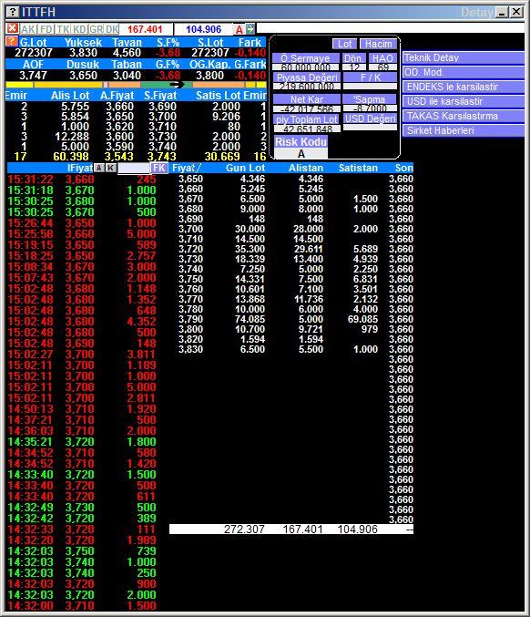Switch to the Lot tab
Screen dimensions: 530x617
click(345, 44)
